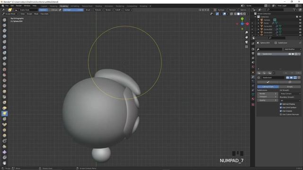Image resolution: width=303 pixels, height=170 pixels.
Task: Open the Boundary Smooth dropdown
Action: (x=290, y=101)
